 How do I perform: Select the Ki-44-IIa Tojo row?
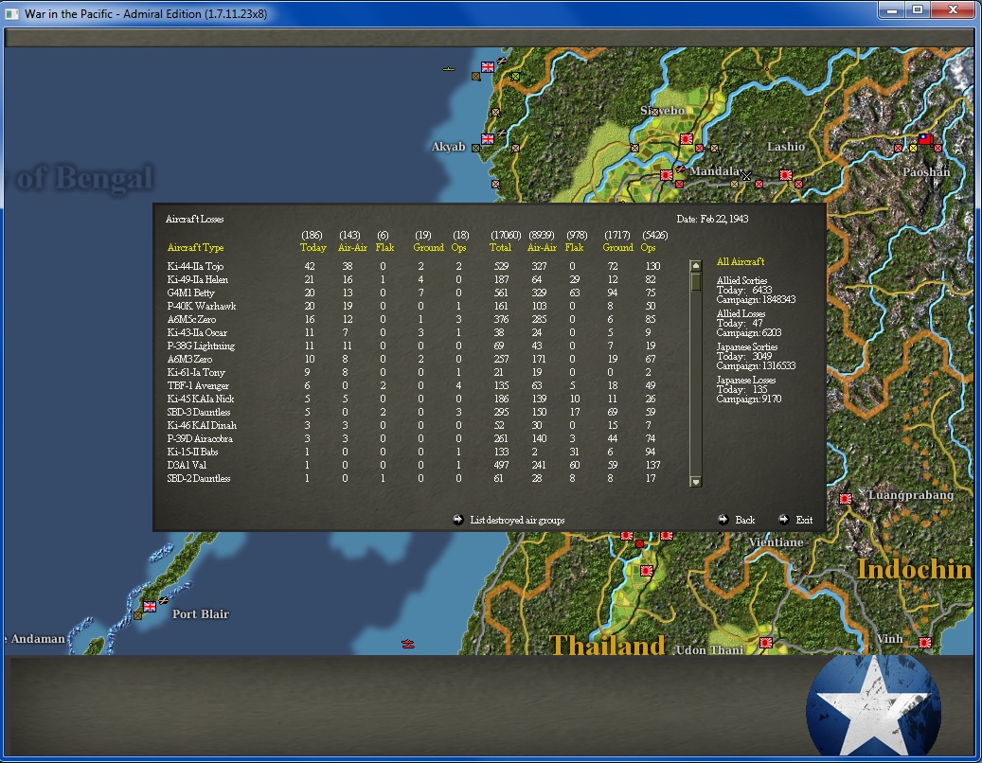[x=414, y=266]
